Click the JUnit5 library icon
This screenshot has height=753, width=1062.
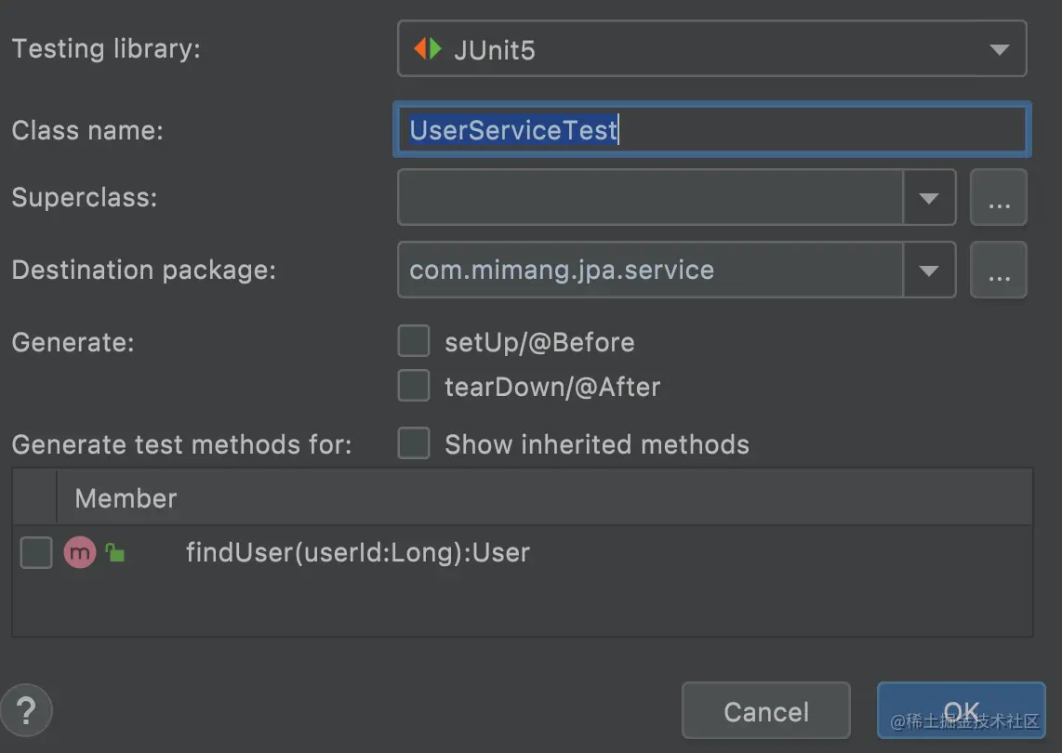coord(428,49)
